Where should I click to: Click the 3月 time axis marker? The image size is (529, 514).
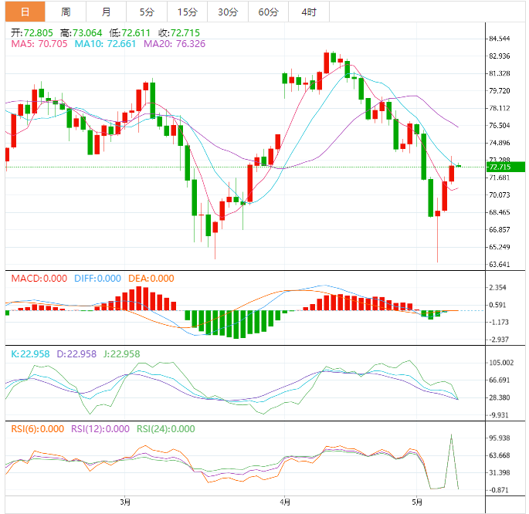(125, 502)
